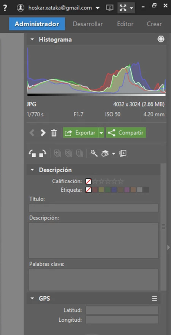The width and height of the screenshot is (171, 335).
Task: Click the second monitor display icon
Action: pos(110,8)
